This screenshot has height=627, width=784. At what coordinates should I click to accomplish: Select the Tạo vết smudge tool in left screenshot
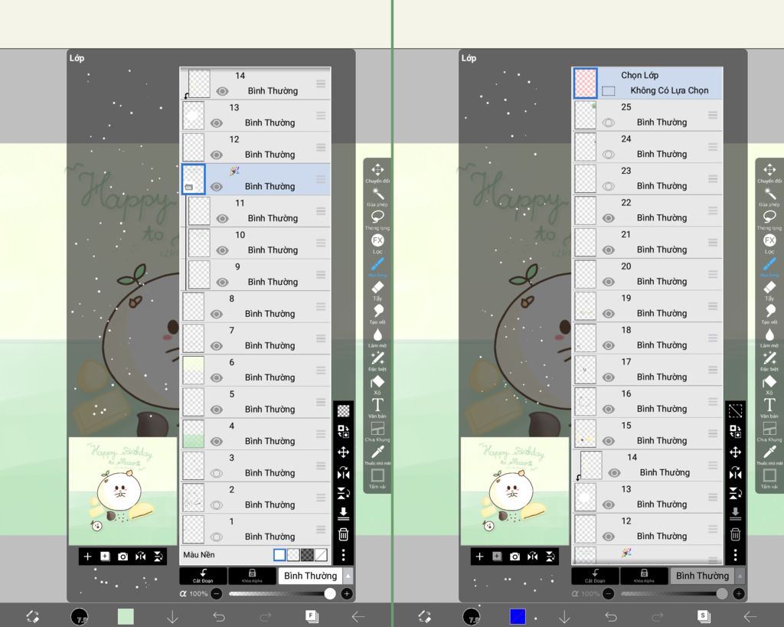point(377,314)
